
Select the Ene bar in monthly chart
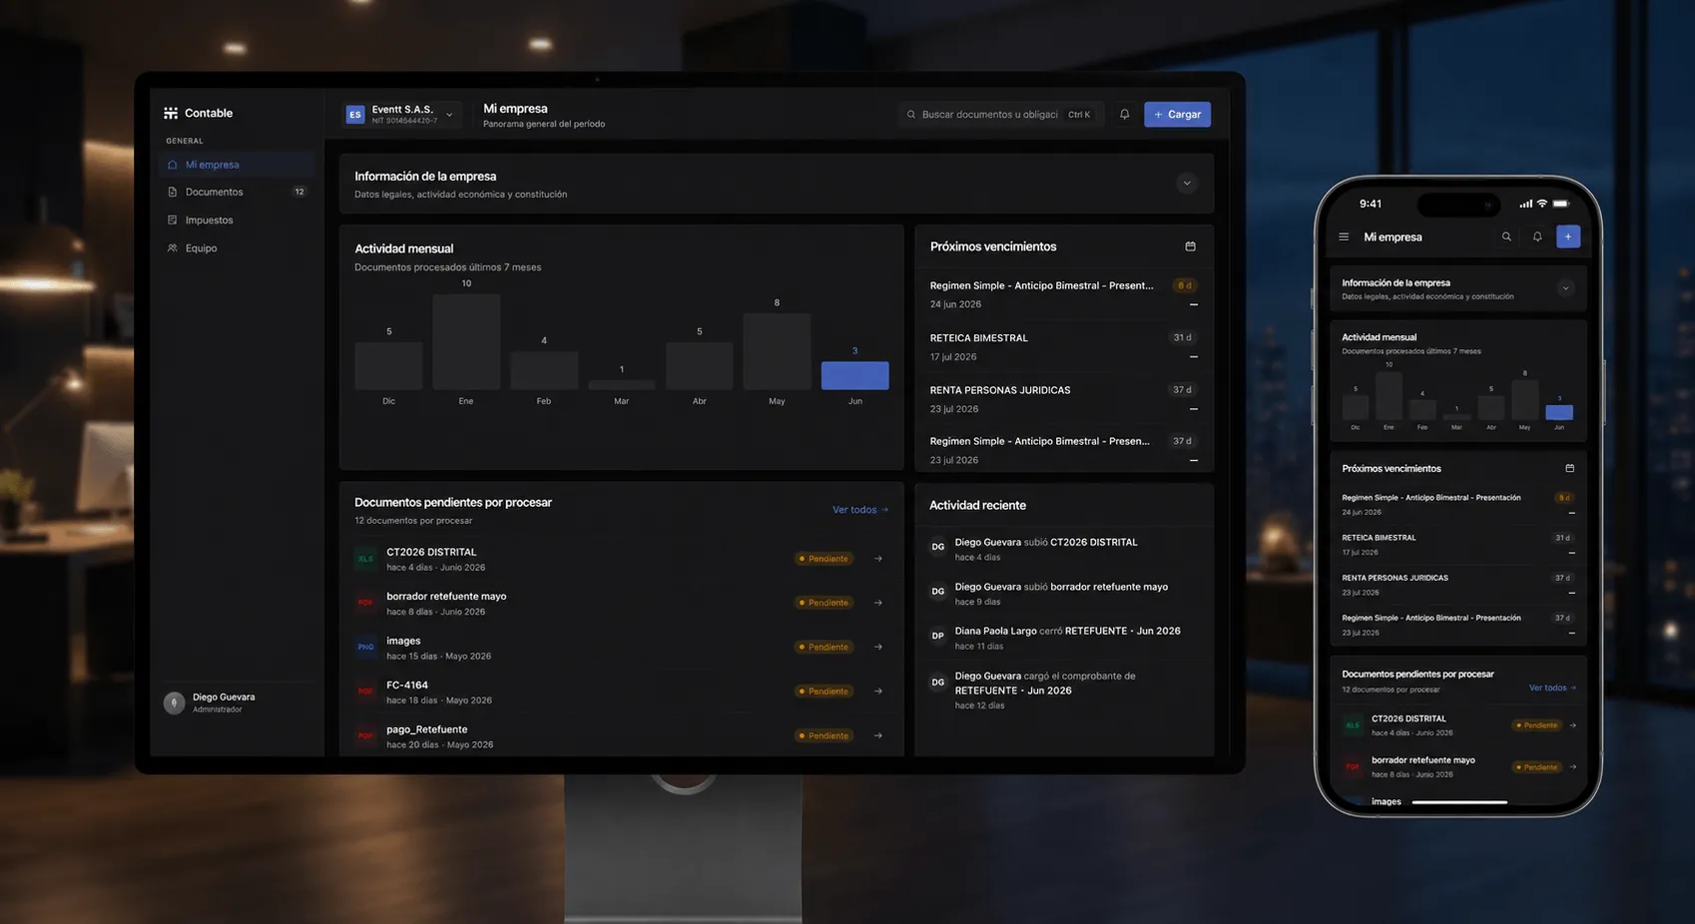tap(466, 342)
